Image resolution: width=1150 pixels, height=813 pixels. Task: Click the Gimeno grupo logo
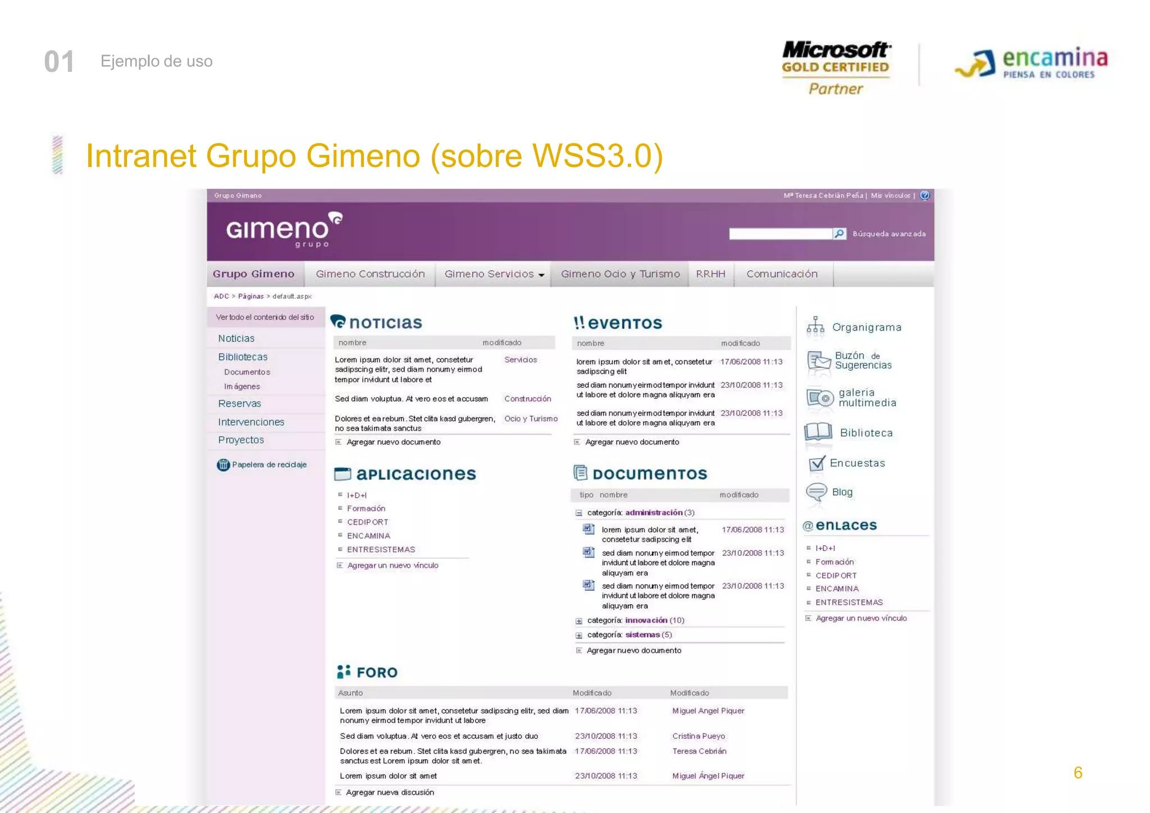click(x=285, y=230)
